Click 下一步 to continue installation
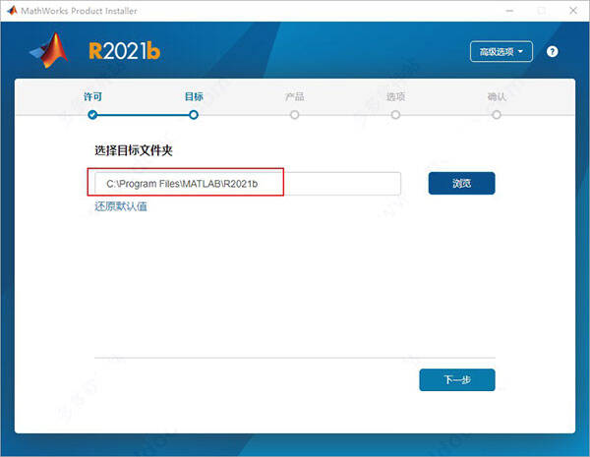Screen dimensions: 590x457 click(x=456, y=379)
